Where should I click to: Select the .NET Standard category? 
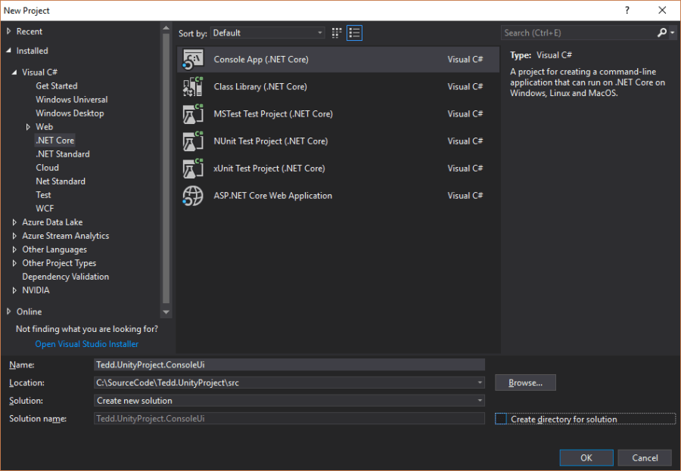pyautogui.click(x=63, y=154)
